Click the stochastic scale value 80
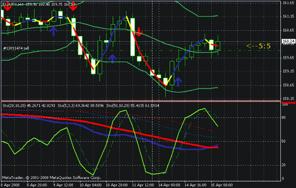 284,117
